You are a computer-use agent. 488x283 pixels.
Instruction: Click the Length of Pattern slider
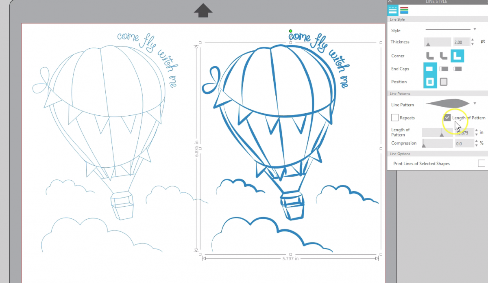pos(437,132)
